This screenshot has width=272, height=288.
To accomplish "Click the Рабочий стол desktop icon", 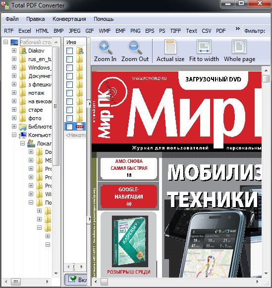I will (14, 42).
